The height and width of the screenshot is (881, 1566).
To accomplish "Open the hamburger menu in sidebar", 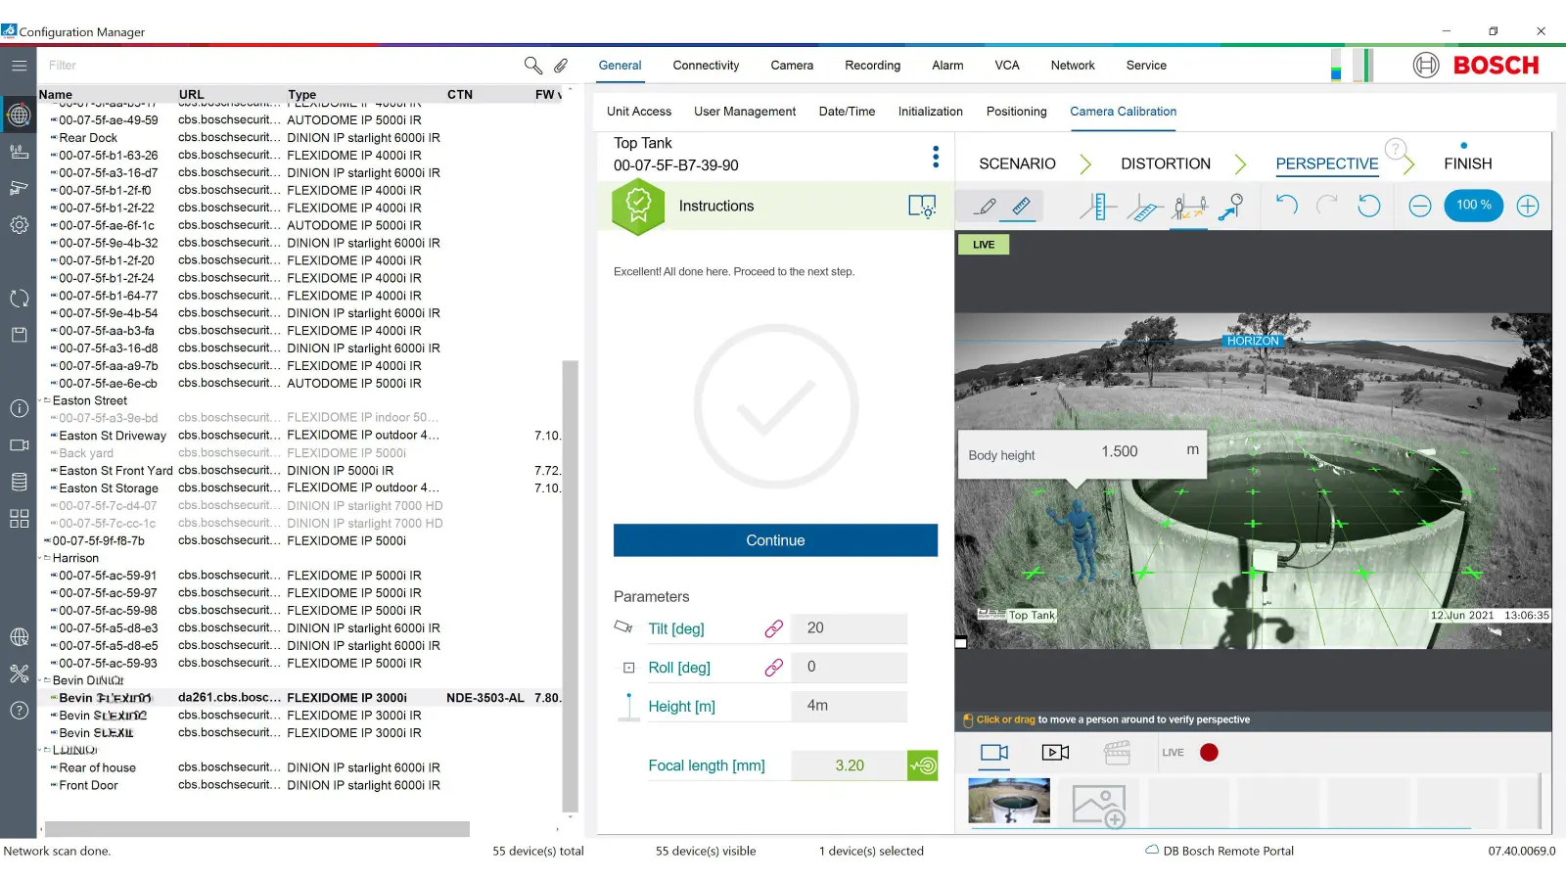I will click(19, 66).
